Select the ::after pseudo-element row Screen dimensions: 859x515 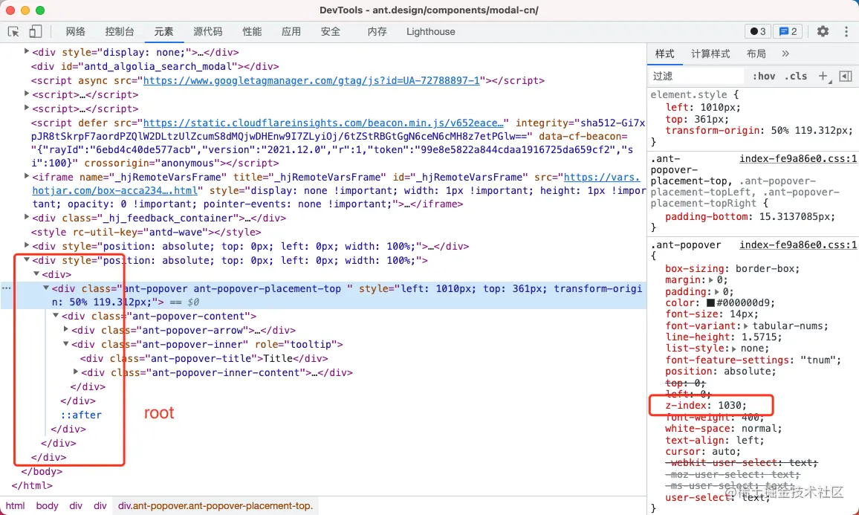(81, 415)
